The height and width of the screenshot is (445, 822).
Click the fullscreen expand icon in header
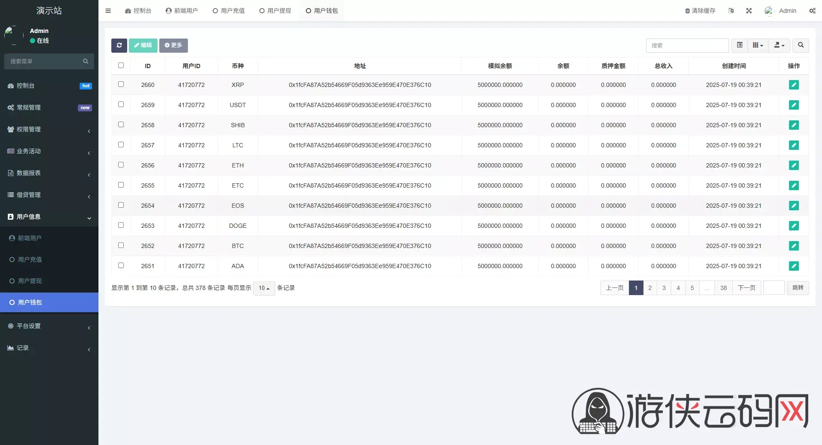tap(749, 11)
